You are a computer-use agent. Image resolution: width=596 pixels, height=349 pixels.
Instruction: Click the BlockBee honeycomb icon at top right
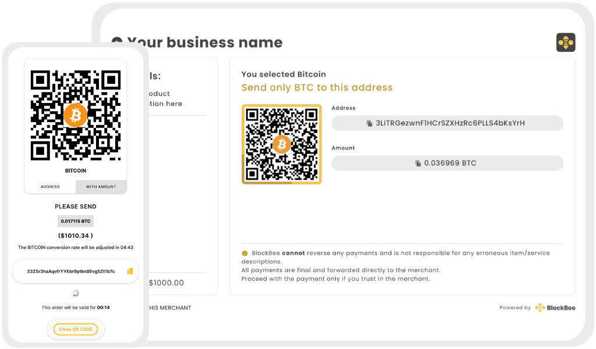(x=565, y=42)
